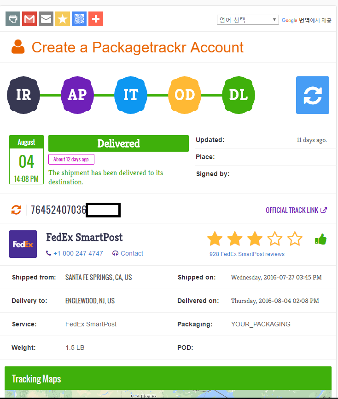Open the 928 FedEx SmartPost reviews link

pos(247,254)
